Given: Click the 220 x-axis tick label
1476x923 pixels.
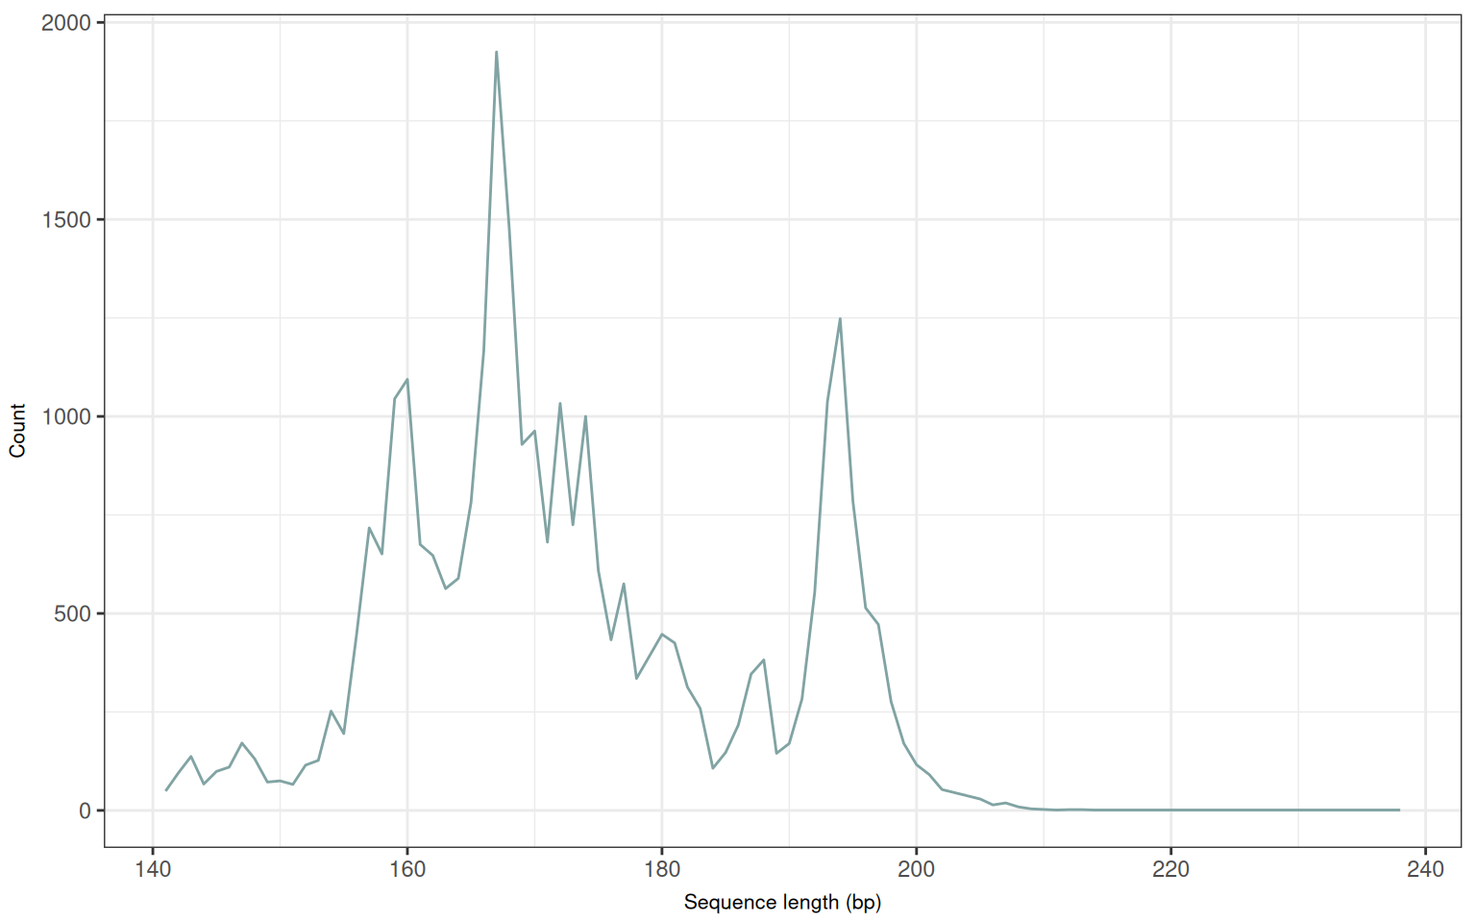Looking at the screenshot, I should point(1170,869).
